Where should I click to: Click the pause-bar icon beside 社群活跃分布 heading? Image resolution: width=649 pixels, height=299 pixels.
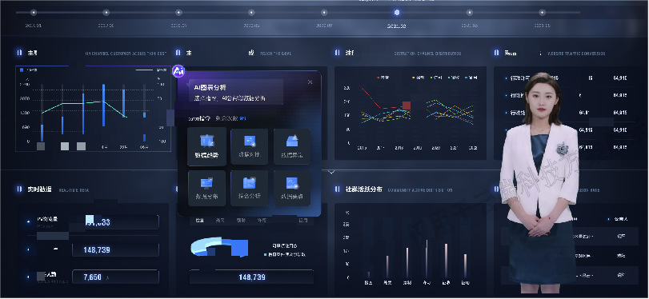[x=337, y=189]
